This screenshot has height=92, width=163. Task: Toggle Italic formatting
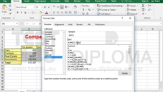click(21, 13)
